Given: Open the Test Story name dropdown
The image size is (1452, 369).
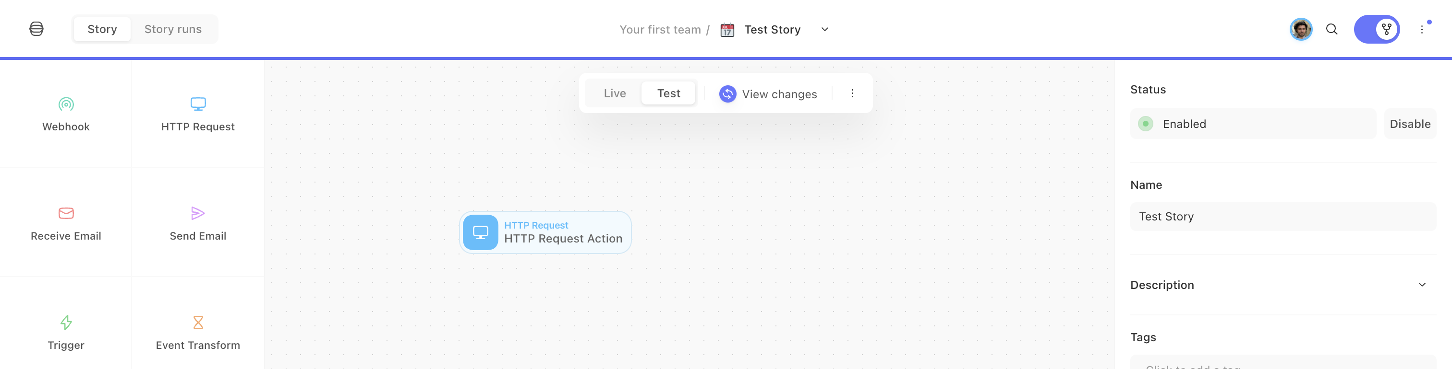Looking at the screenshot, I should point(824,29).
